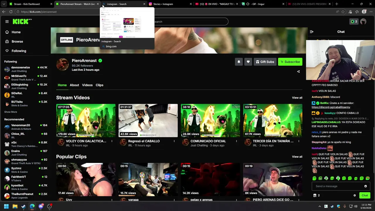Refresh the browser page
Screen dimensions: 375x211
(11, 12)
